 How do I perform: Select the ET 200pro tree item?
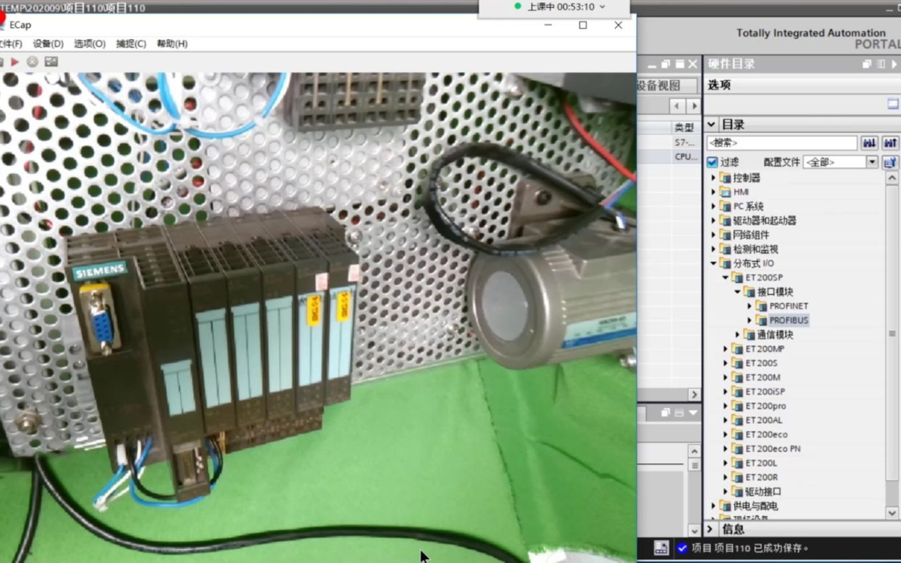click(x=766, y=406)
